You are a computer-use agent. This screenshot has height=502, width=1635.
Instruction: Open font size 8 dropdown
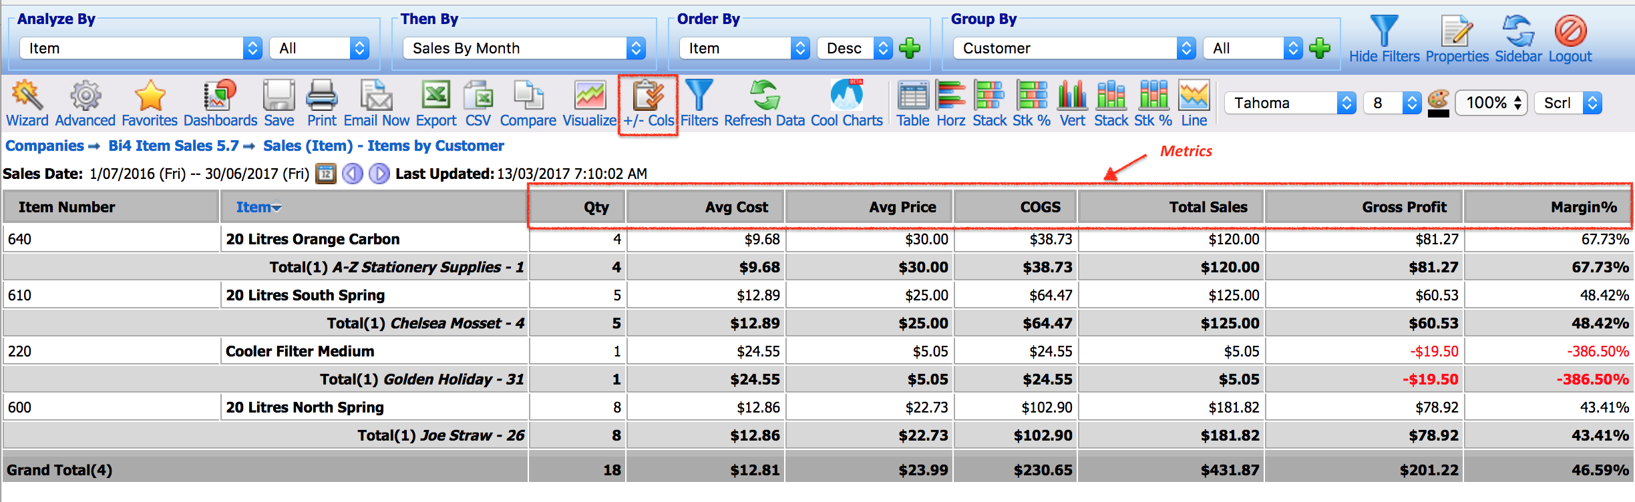click(1392, 103)
